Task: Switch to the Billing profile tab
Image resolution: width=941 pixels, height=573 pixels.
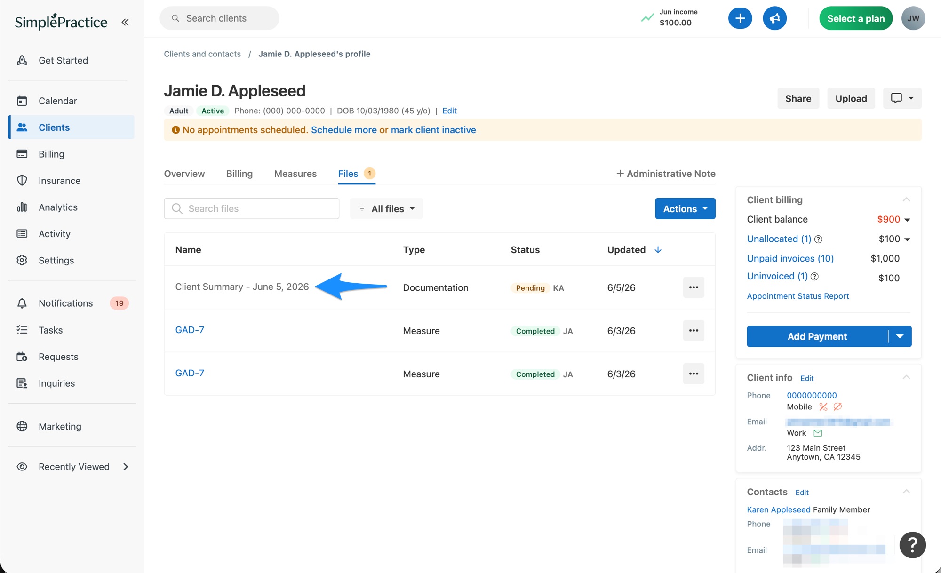Action: [239, 174]
